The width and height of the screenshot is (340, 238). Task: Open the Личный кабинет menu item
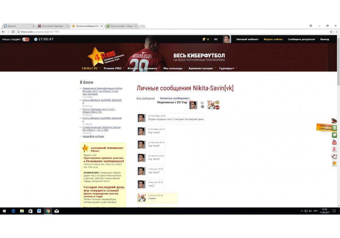click(247, 39)
